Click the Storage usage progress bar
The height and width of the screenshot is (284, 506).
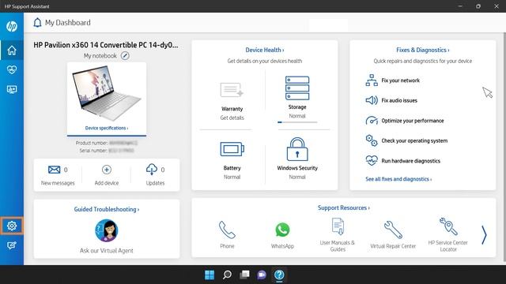[297, 122]
